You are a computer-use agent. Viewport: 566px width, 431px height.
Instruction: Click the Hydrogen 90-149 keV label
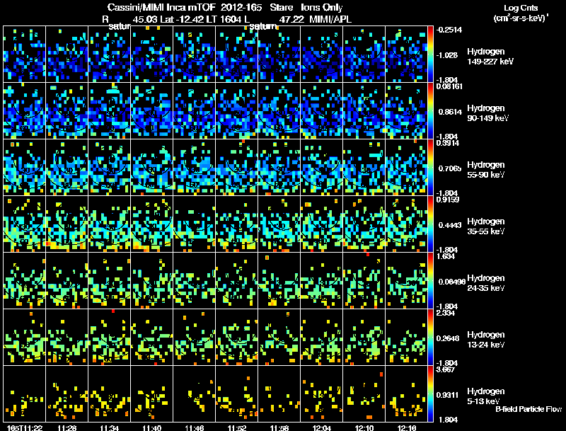click(487, 113)
